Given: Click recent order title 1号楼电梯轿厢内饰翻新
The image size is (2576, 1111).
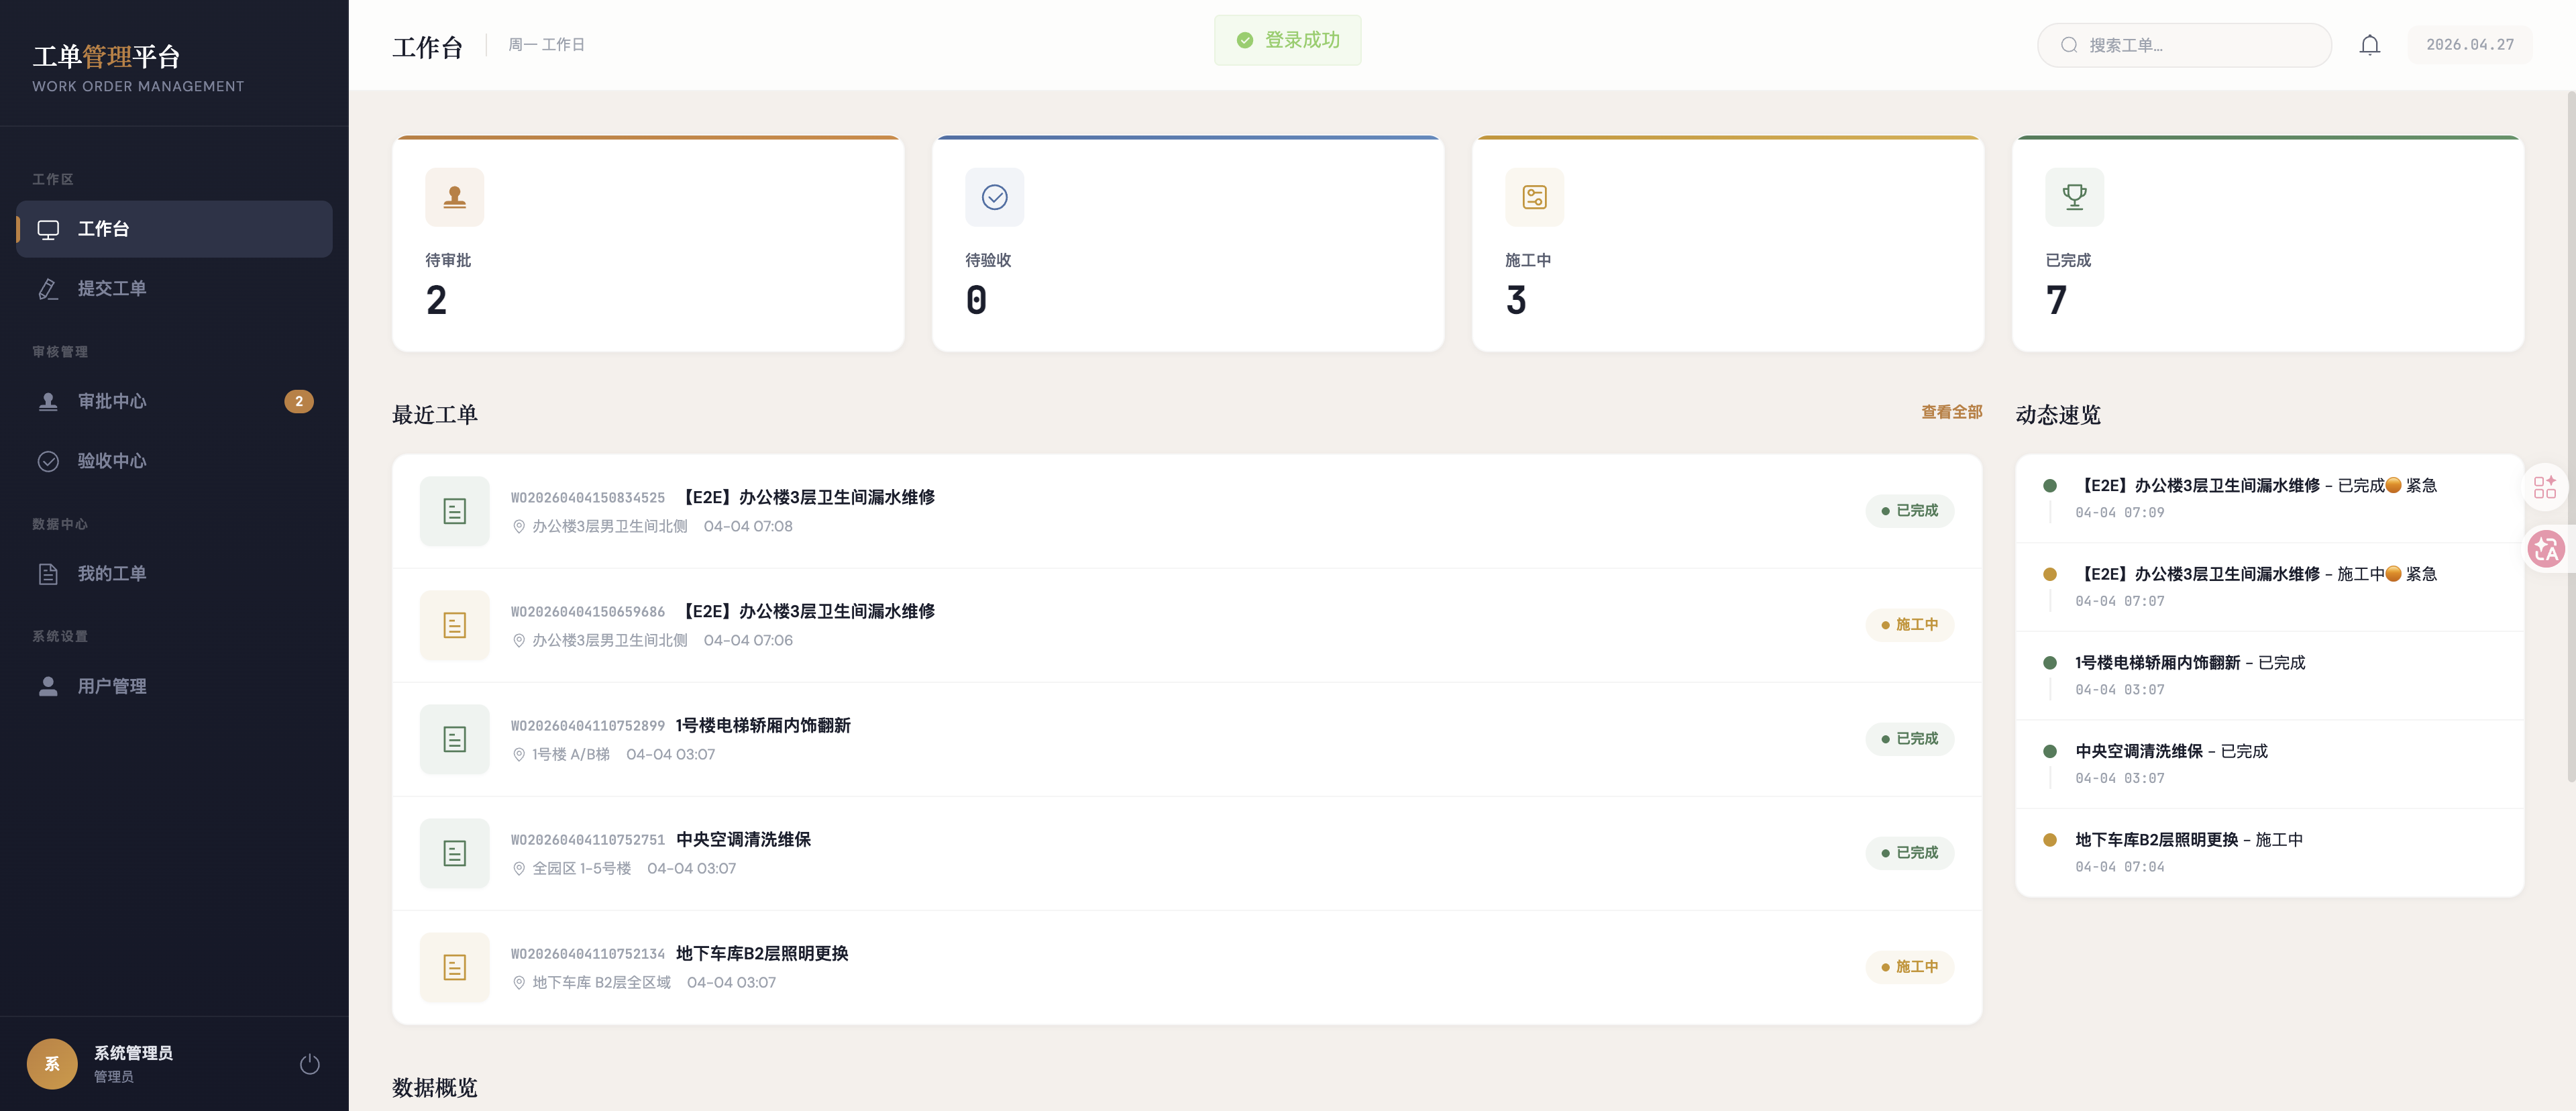Looking at the screenshot, I should (763, 726).
